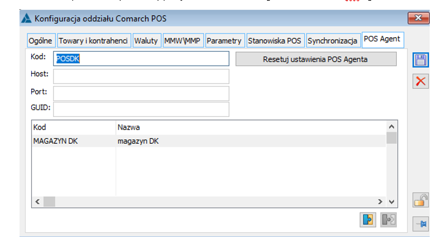The width and height of the screenshot is (437, 237).
Task: Click the list's scroll up arrow
Action: 391,127
